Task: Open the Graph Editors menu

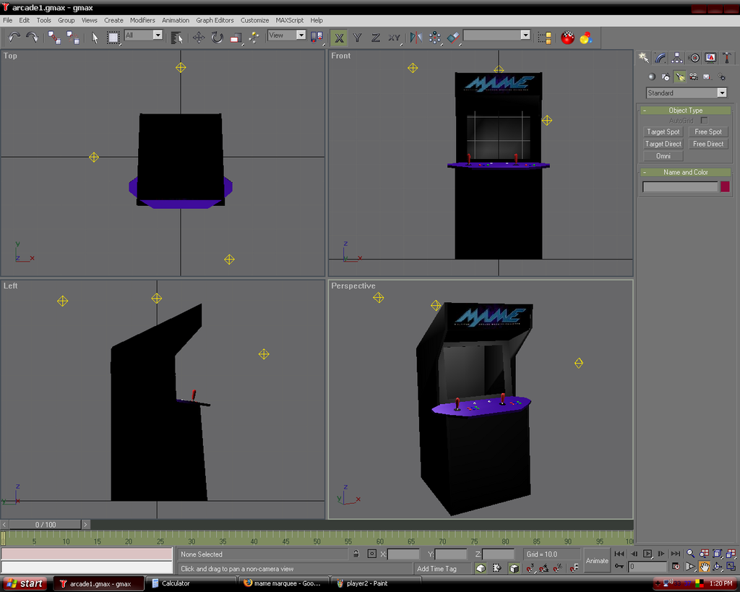Action: (x=215, y=20)
